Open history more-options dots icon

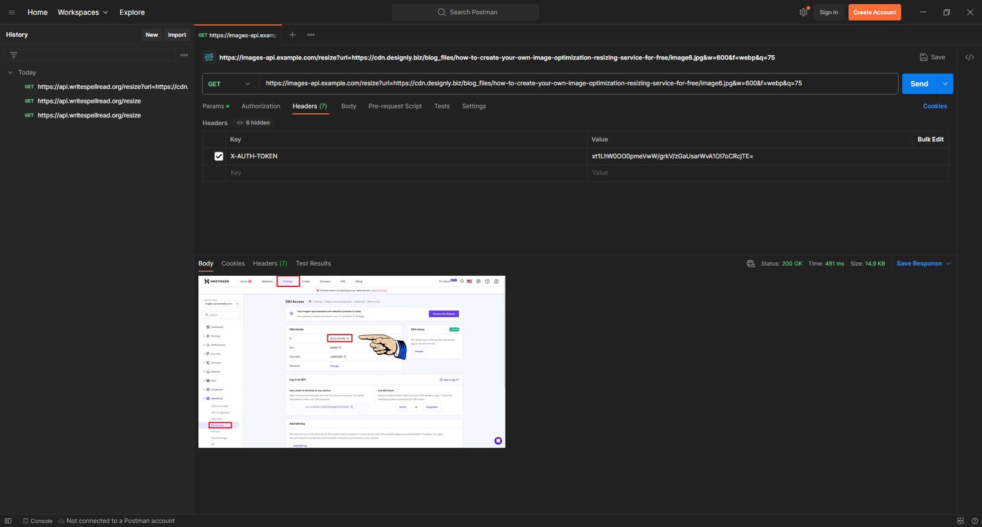184,55
